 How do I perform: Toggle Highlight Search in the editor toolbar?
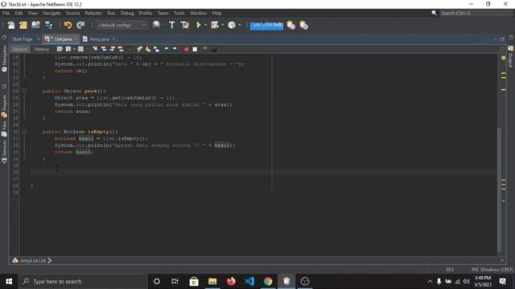coord(121,49)
